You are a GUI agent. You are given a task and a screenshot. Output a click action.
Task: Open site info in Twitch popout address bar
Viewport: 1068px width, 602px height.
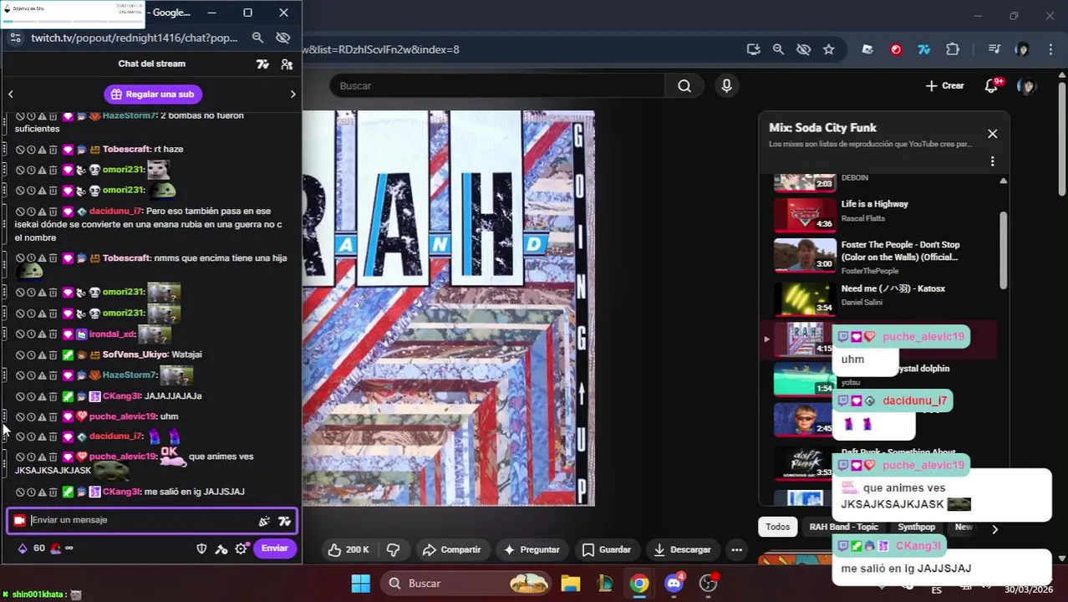(x=15, y=38)
